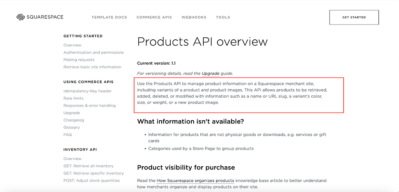Click the Get Started button
The image size is (399, 192).
[354, 17]
